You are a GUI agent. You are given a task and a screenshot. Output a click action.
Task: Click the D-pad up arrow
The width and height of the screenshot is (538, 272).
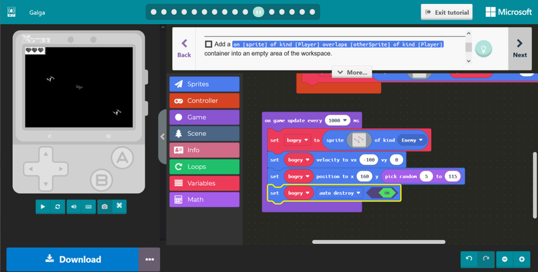(46, 155)
